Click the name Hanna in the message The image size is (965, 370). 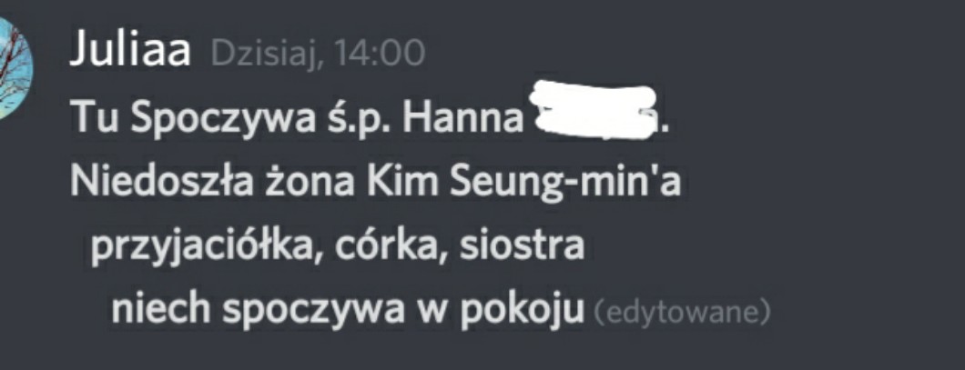(462, 118)
